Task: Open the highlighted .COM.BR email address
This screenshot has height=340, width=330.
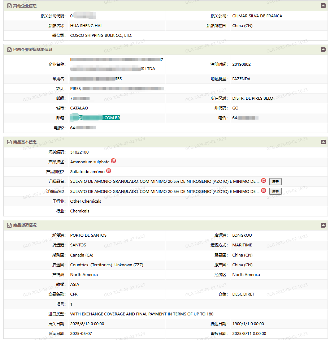Action: tap(95, 118)
